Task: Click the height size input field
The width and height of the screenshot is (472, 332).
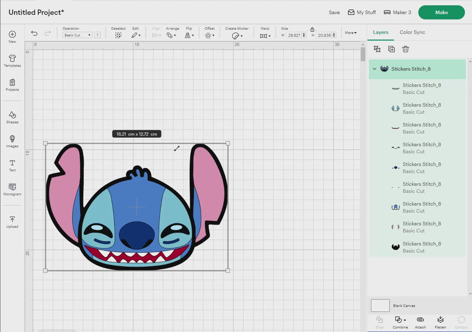Action: tap(324, 35)
